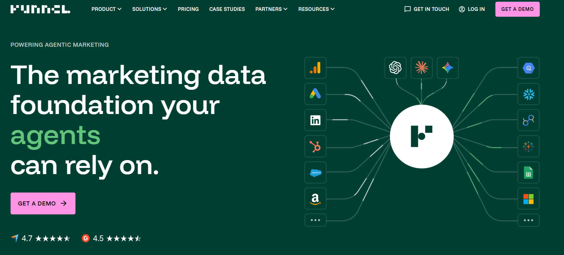Click the chat bubble icon by Get in Touch
This screenshot has width=564, height=255.
407,9
